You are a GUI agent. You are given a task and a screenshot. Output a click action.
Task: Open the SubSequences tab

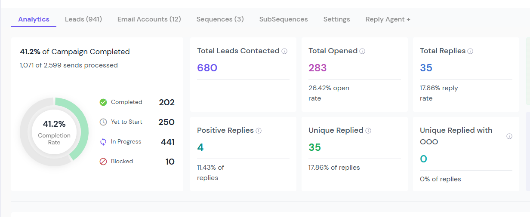[283, 19]
